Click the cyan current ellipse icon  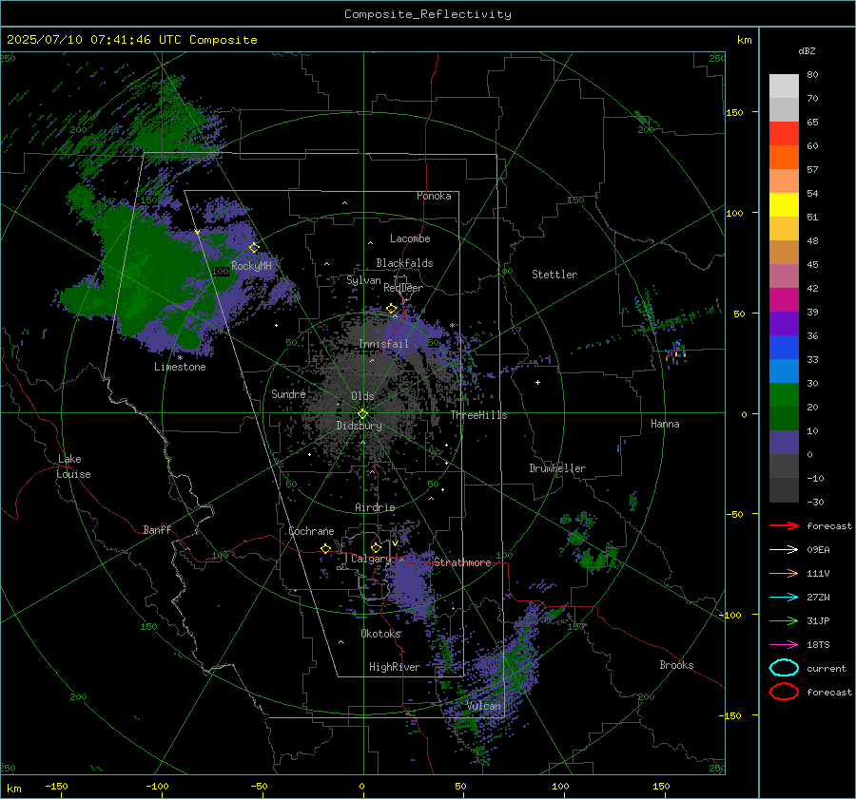tap(784, 668)
